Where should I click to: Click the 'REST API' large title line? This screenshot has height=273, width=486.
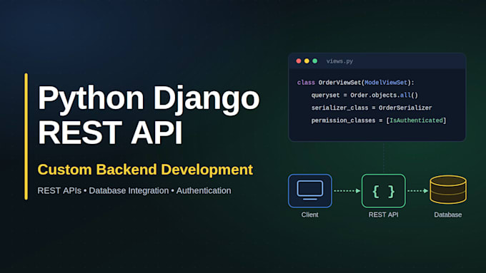coord(110,133)
